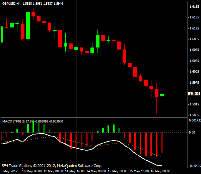Click the 1.6185 price axis label
Screen dimensions: 201x174
pyautogui.click(x=194, y=7)
